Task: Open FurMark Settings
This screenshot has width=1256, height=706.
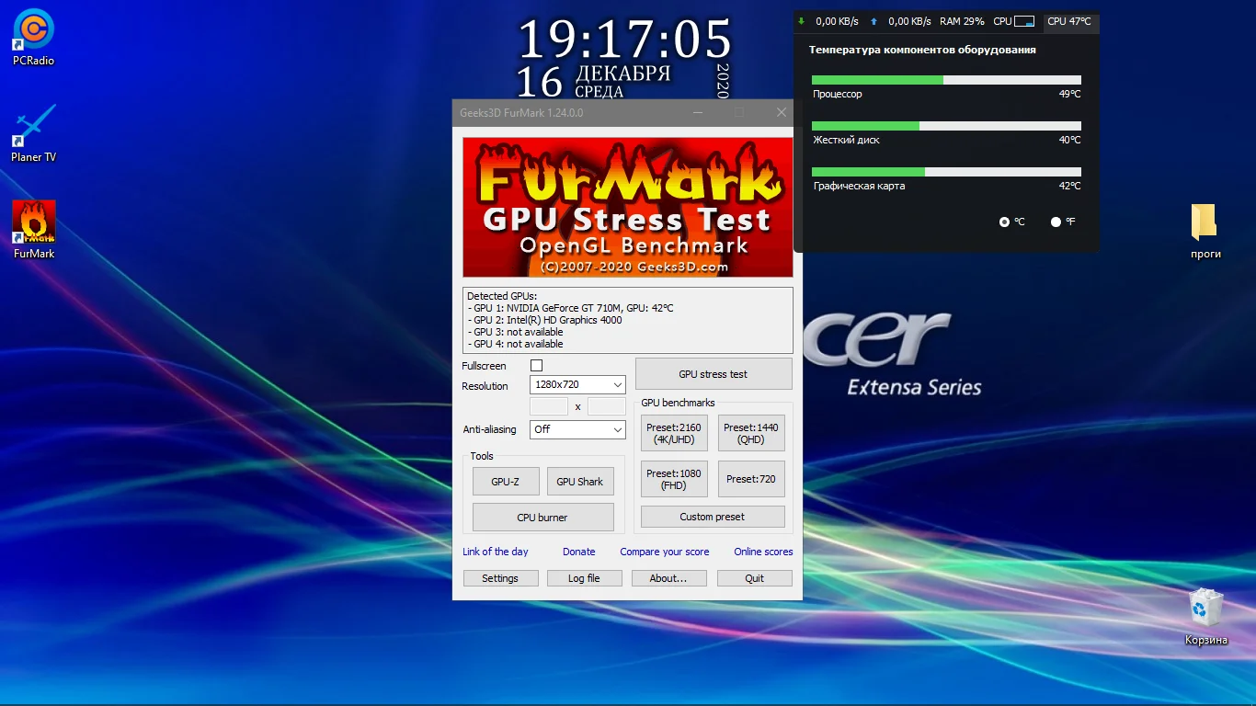Action: point(500,578)
